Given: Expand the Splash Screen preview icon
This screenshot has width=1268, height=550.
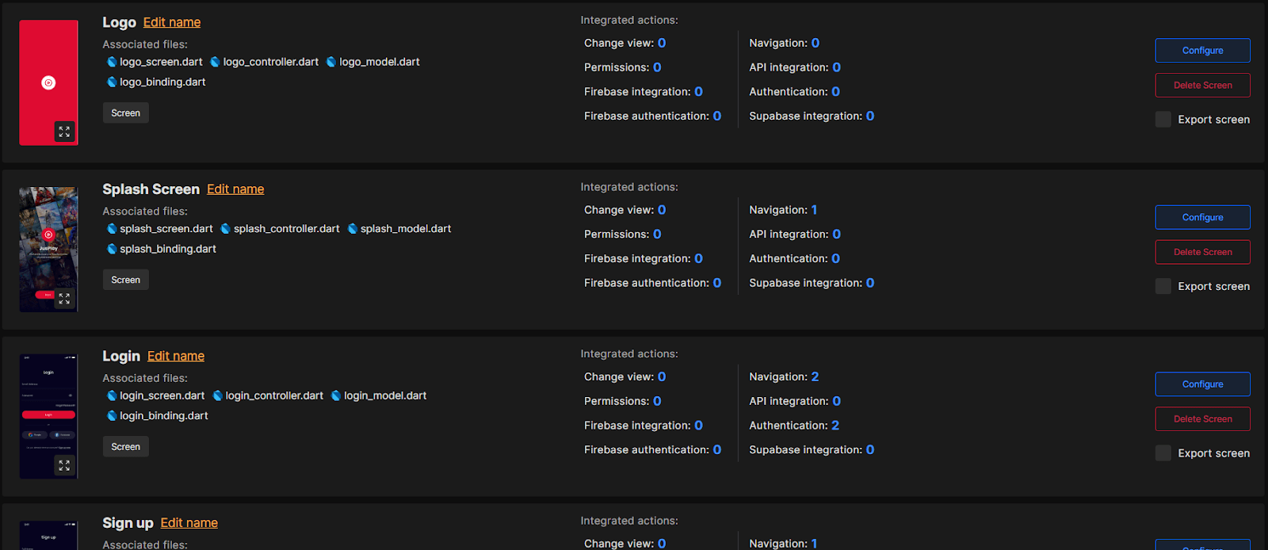Looking at the screenshot, I should 64,299.
